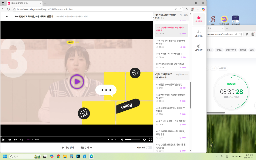The height and width of the screenshot is (160, 256).
Task: Rewind the lecture video
Action: (10, 140)
